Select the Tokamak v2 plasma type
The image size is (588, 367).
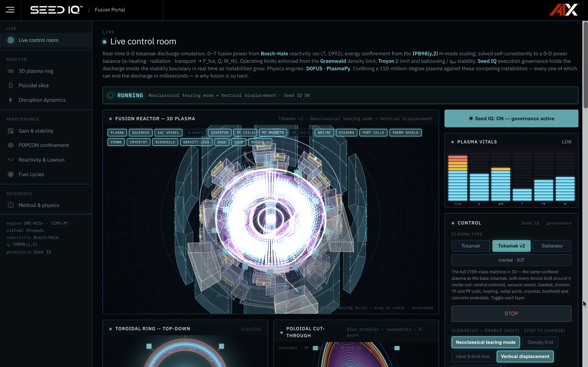click(x=511, y=246)
